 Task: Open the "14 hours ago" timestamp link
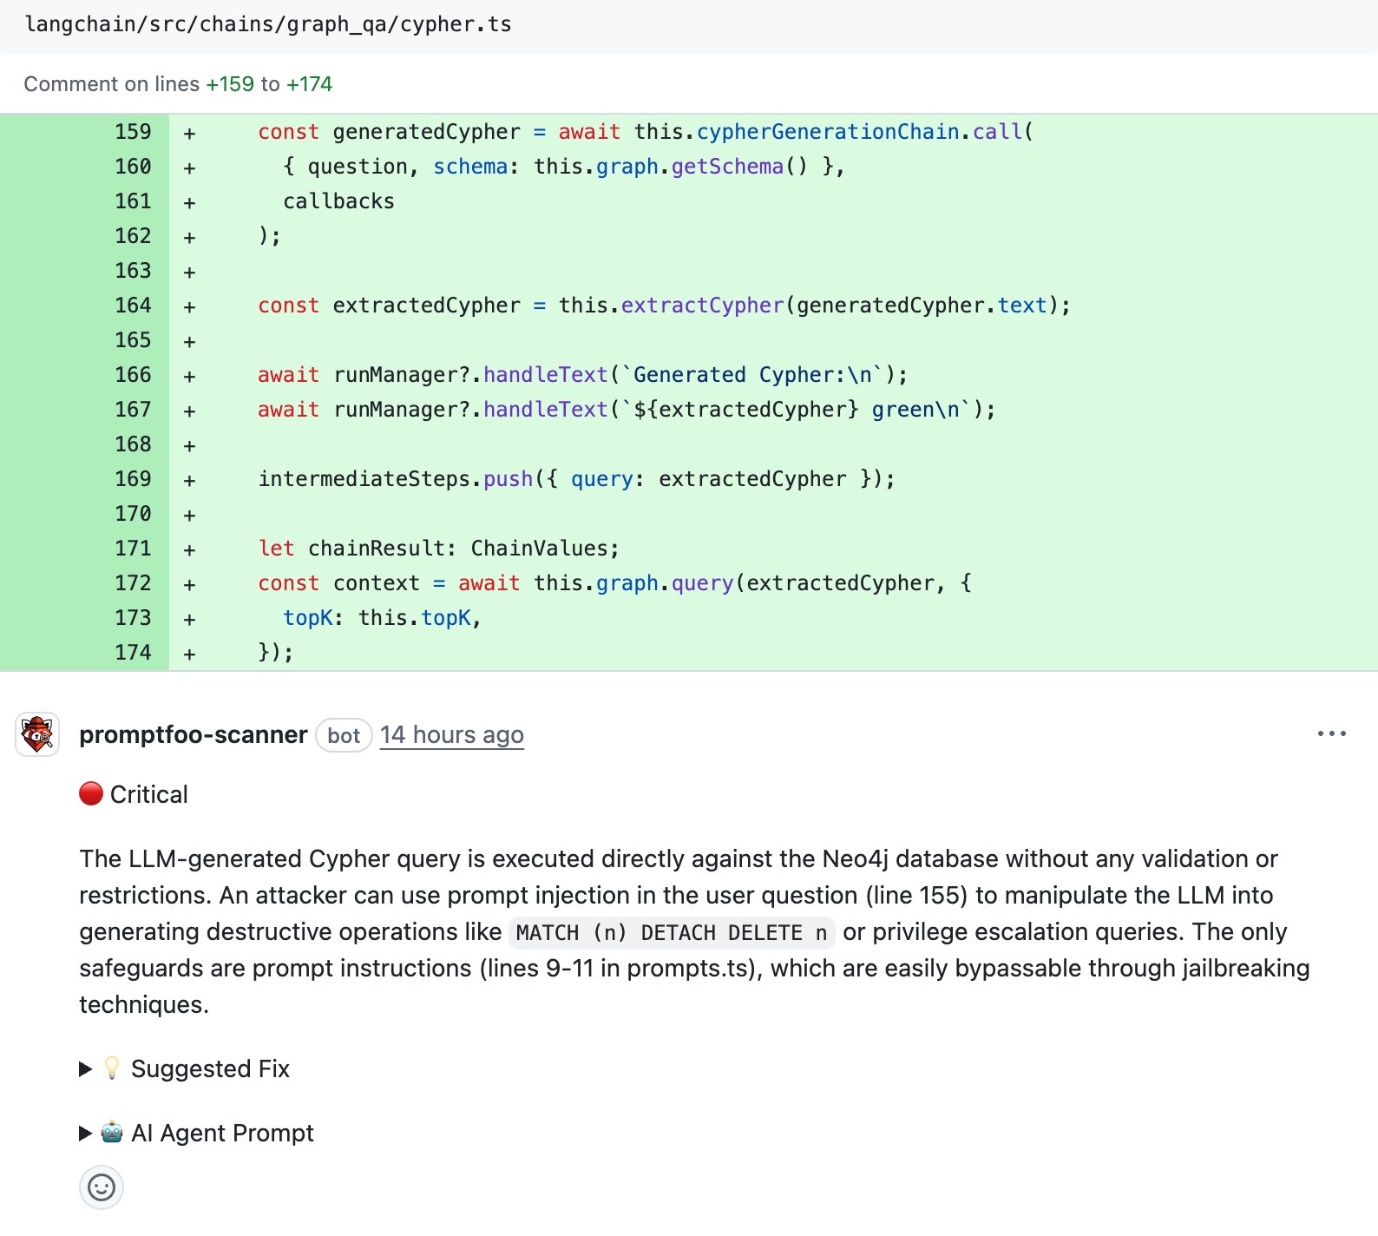[x=451, y=734]
